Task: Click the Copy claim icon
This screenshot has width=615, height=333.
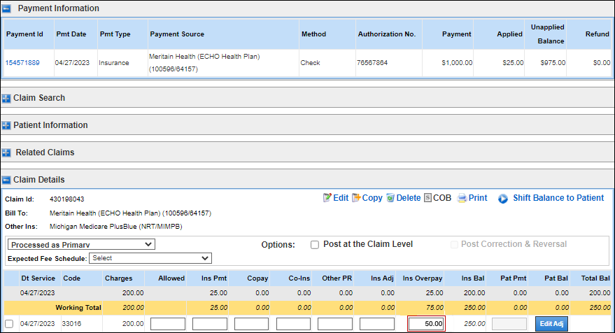Action: [356, 198]
